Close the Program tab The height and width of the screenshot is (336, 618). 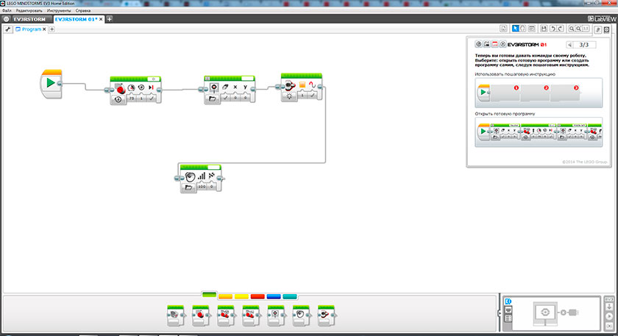(44, 29)
